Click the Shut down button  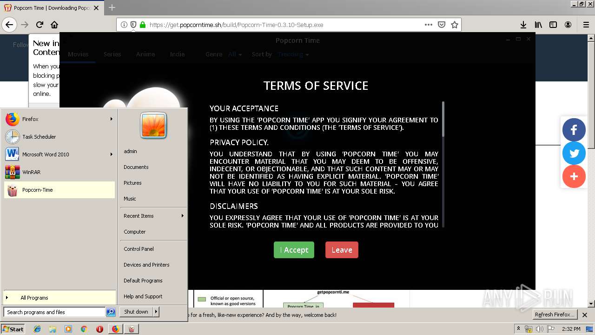(x=136, y=312)
